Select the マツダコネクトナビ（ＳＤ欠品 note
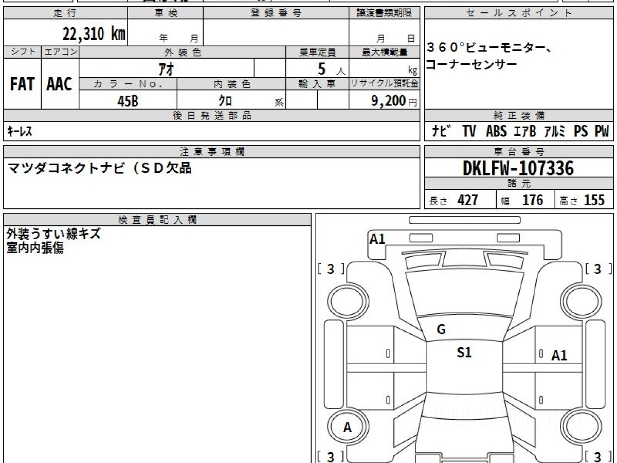Viewport: 617px width, 463px height. point(100,168)
